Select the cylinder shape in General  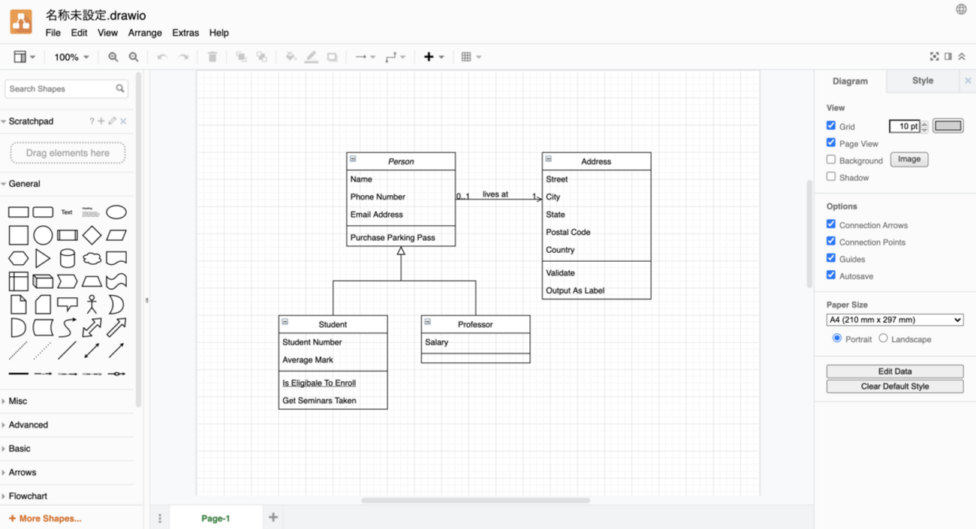point(68,259)
